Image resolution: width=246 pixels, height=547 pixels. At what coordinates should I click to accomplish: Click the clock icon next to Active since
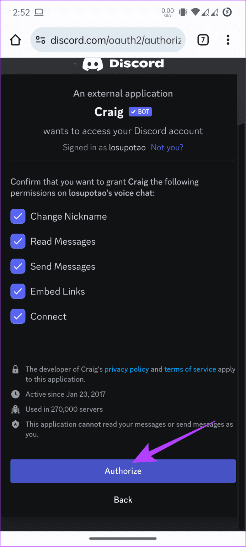click(x=15, y=394)
